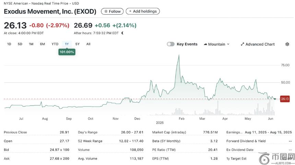Click the red 26.13 price marker
The height and width of the screenshot is (165, 295).
[x=285, y=99]
